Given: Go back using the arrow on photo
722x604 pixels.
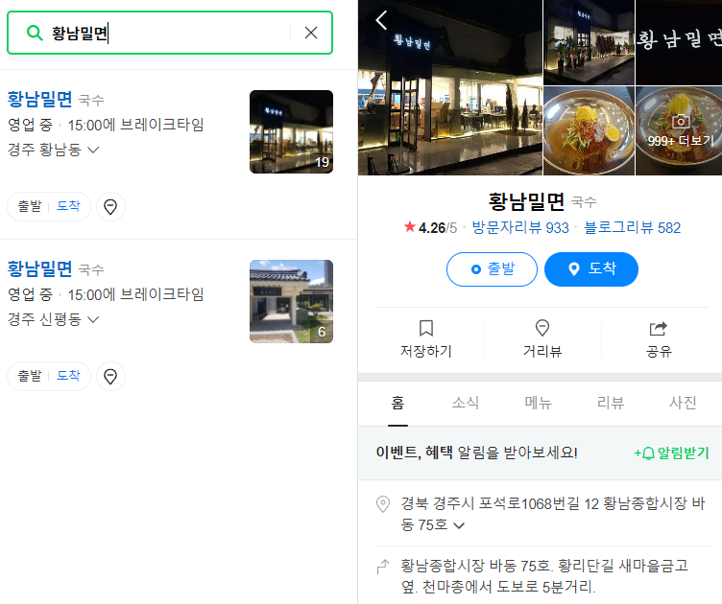Looking at the screenshot, I should 381,20.
